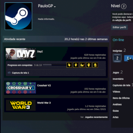Click 'jogado pela última vez em 3/dez./2021' text
This screenshot has height=133, width=133.
[86, 109]
